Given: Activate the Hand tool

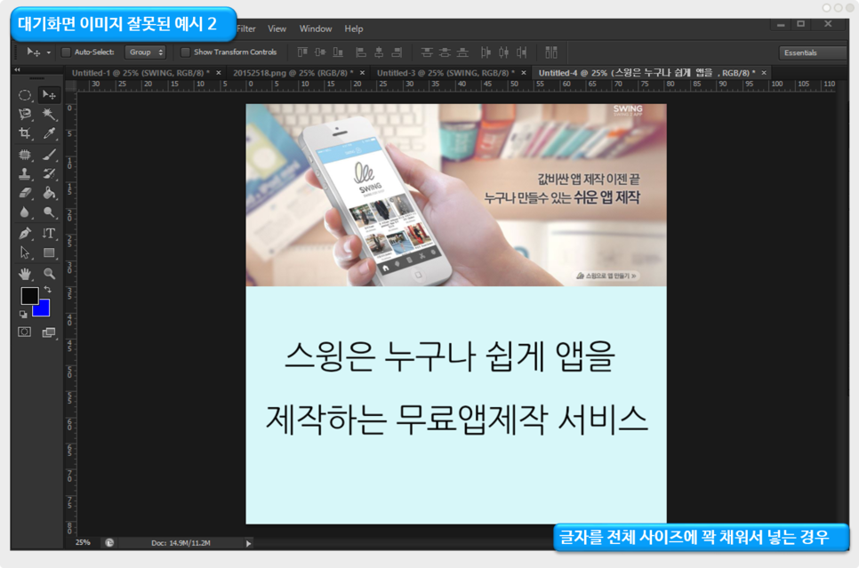Looking at the screenshot, I should pos(25,274).
